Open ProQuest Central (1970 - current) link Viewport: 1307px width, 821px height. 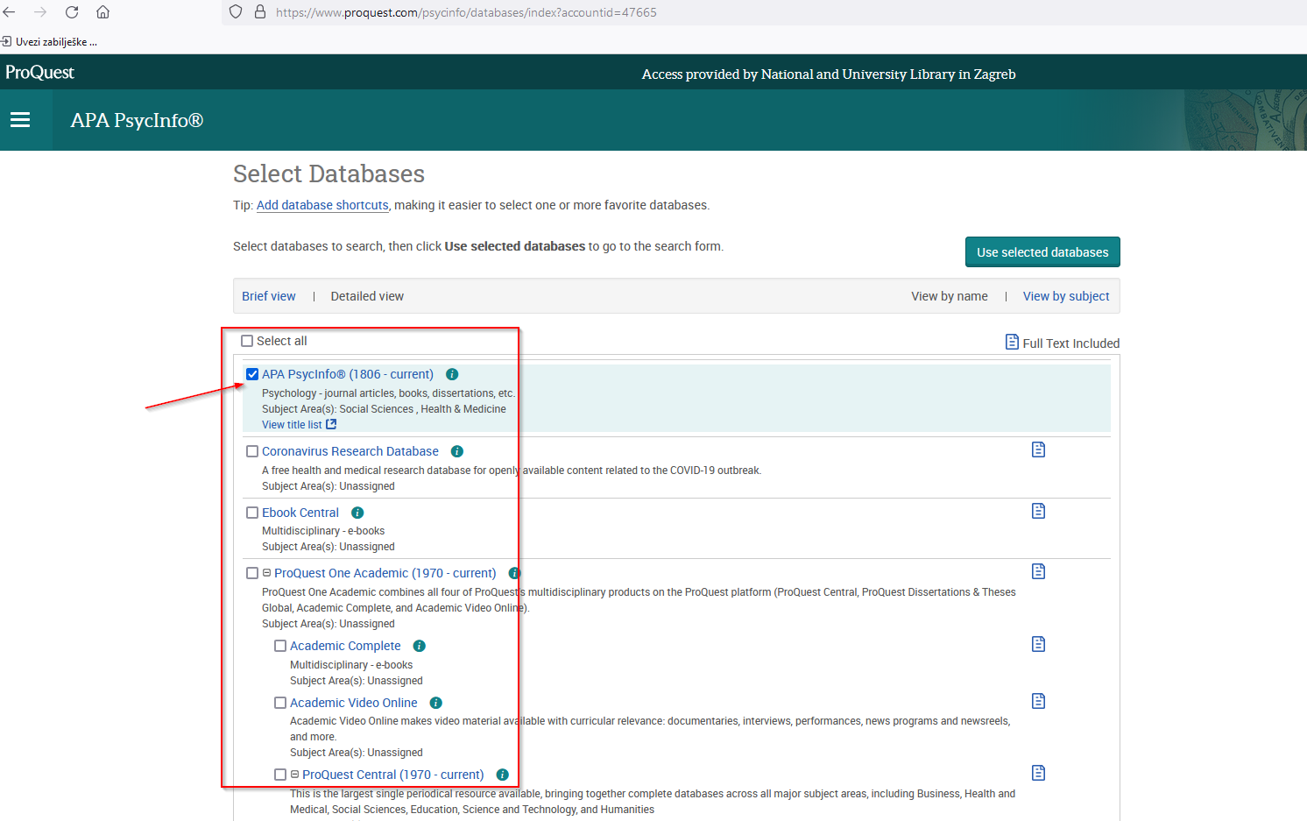[x=393, y=775]
